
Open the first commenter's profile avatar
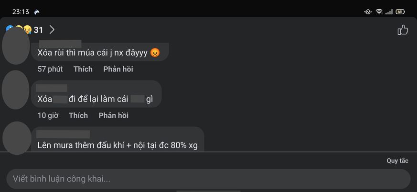16,47
